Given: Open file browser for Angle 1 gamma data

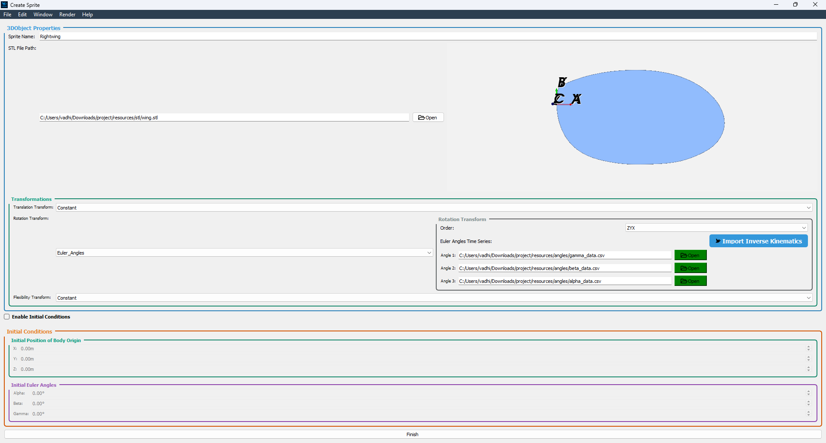Looking at the screenshot, I should (690, 255).
